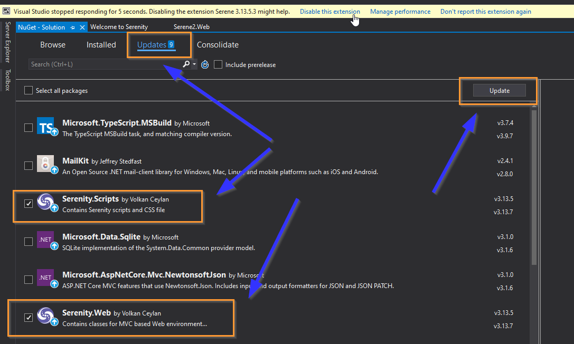Click 'SQLite implementation of the System.Data.Common' description
Screen dimensions: 574x344
pos(158,248)
